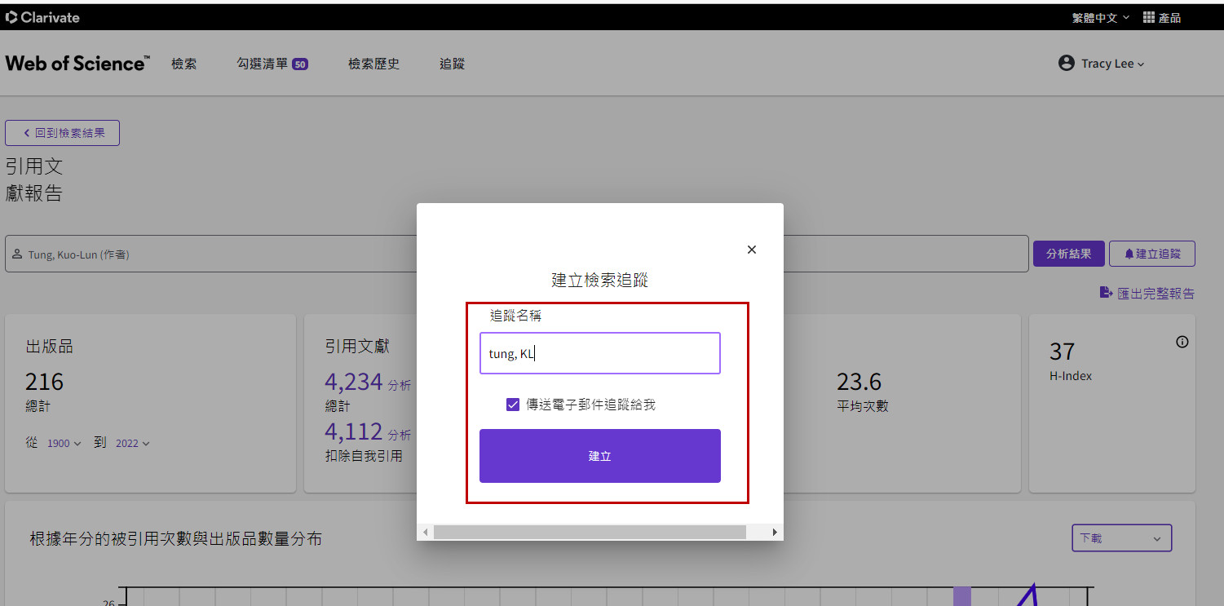Viewport: 1224px width, 606px height.
Task: Click 匯出完整報告 export full report
Action: [x=1147, y=294]
